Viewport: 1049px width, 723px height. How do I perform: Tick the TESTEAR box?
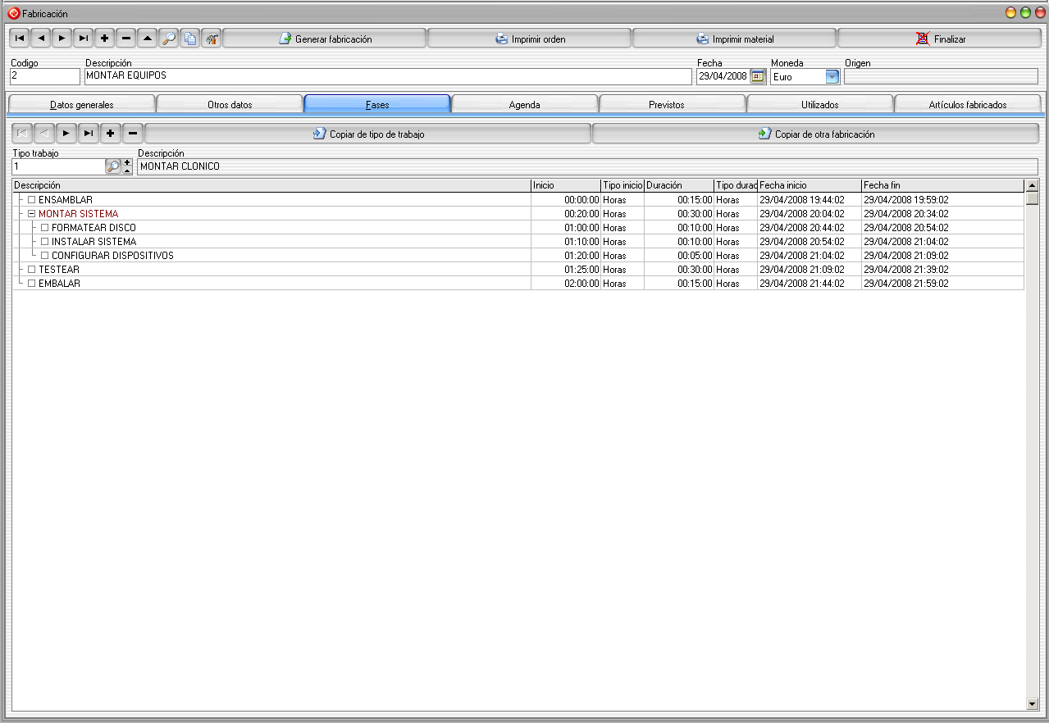(32, 270)
